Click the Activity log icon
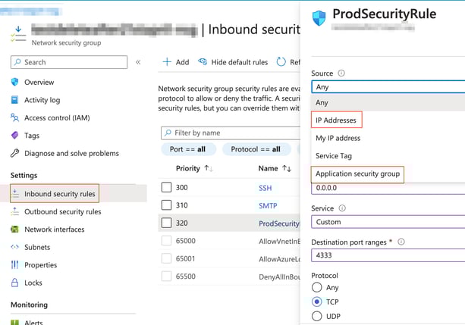Screen dimensions: 465x325 pos(15,100)
